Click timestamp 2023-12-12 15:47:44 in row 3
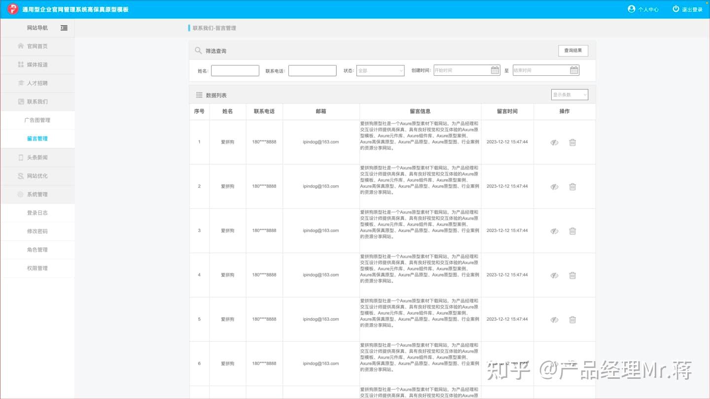 tap(507, 231)
